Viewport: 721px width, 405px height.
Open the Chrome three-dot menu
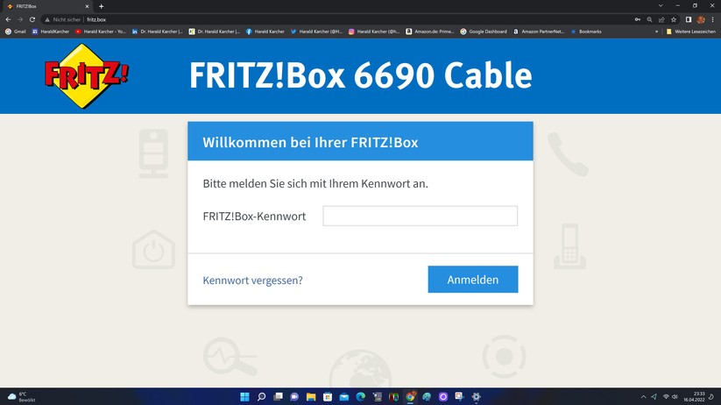click(x=713, y=19)
